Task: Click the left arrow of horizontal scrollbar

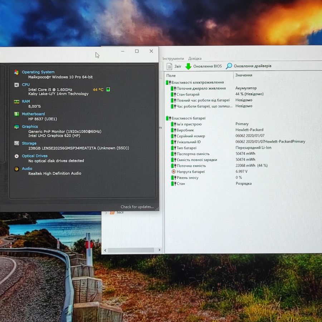Action: tap(105, 250)
